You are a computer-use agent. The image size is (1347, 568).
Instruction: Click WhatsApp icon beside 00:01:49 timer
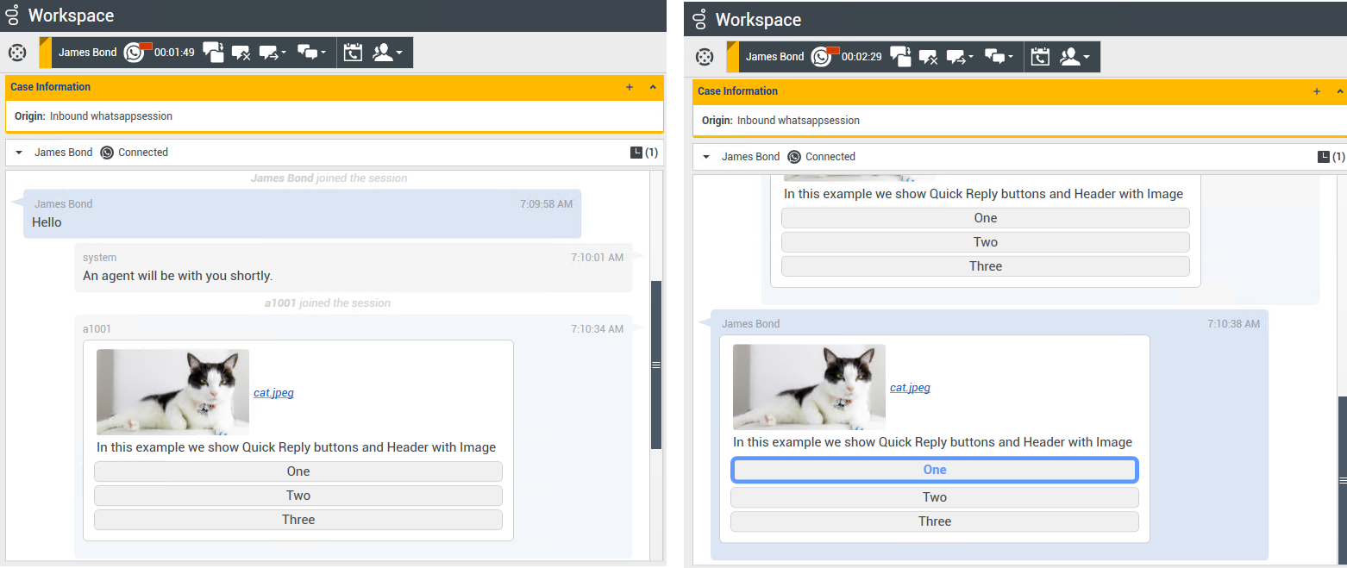tap(135, 53)
